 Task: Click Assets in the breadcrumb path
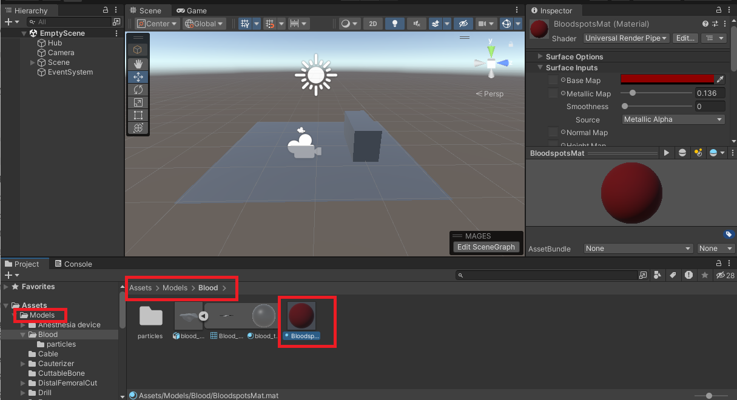tap(141, 288)
